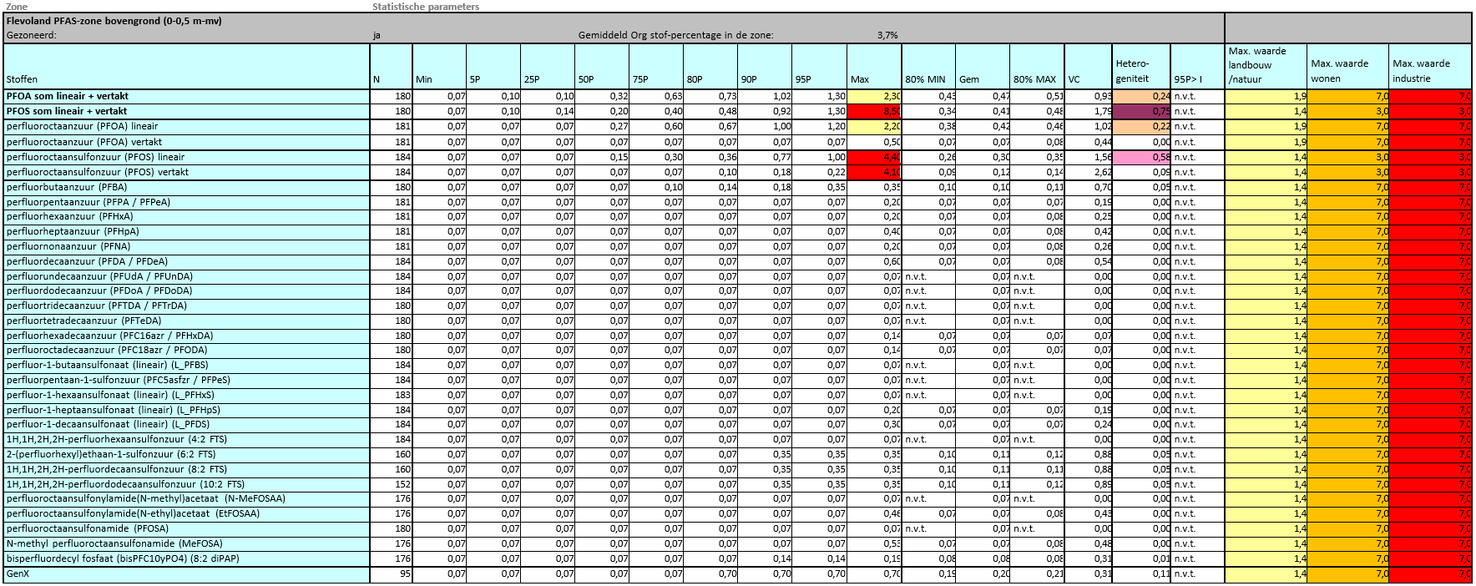Click the Max. waarde wonen header
The width and height of the screenshot is (1476, 586).
(1339, 71)
